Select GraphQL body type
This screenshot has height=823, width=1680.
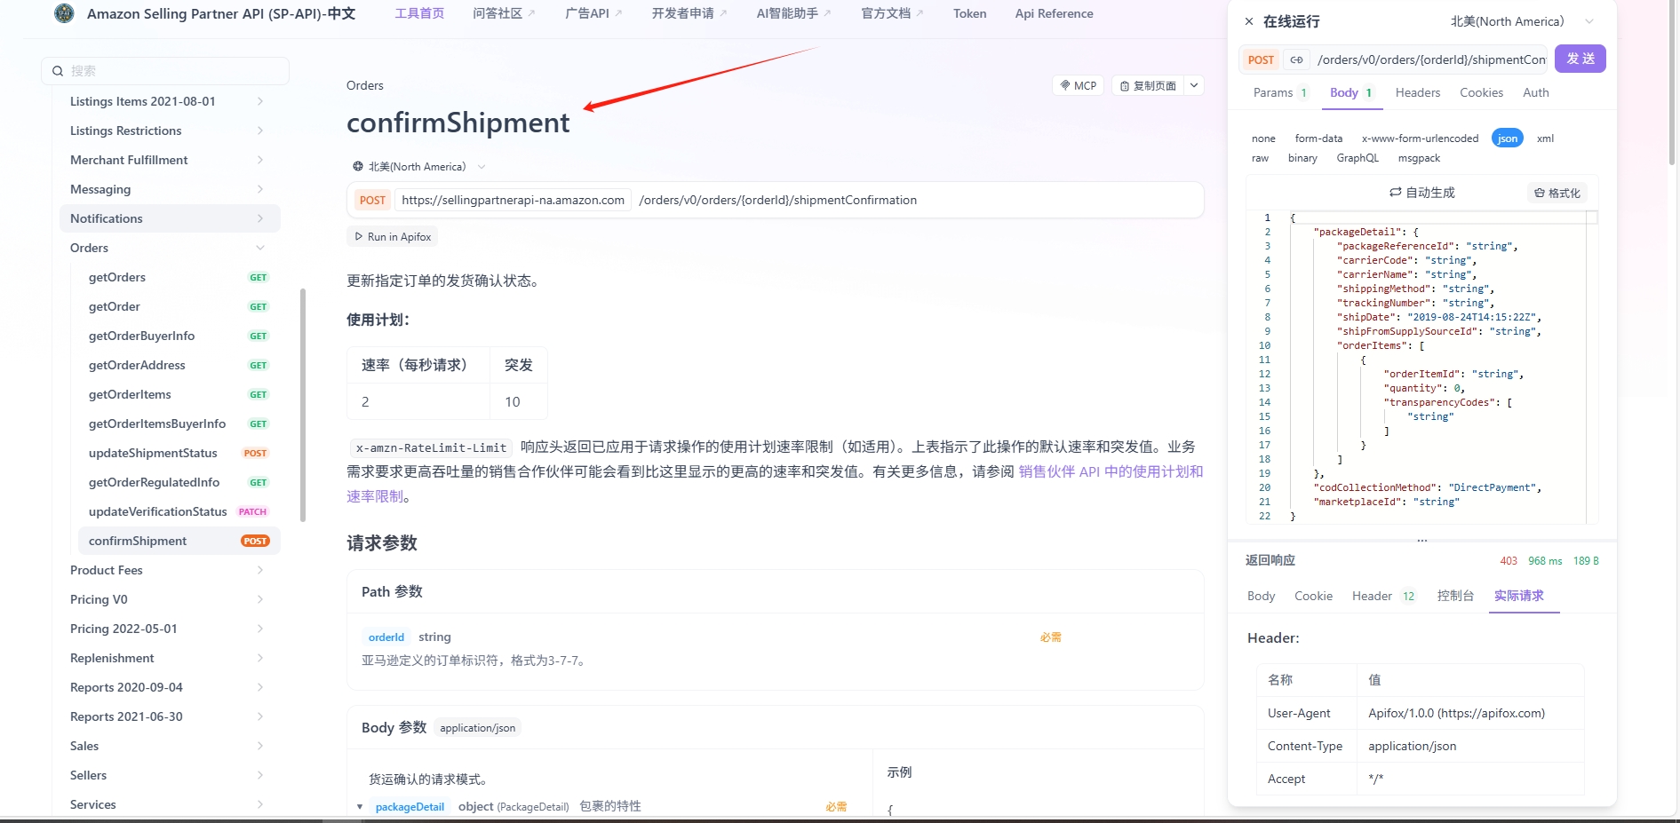coord(1358,158)
